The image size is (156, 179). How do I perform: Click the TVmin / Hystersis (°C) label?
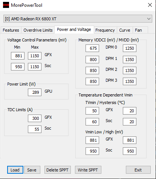click(105, 103)
